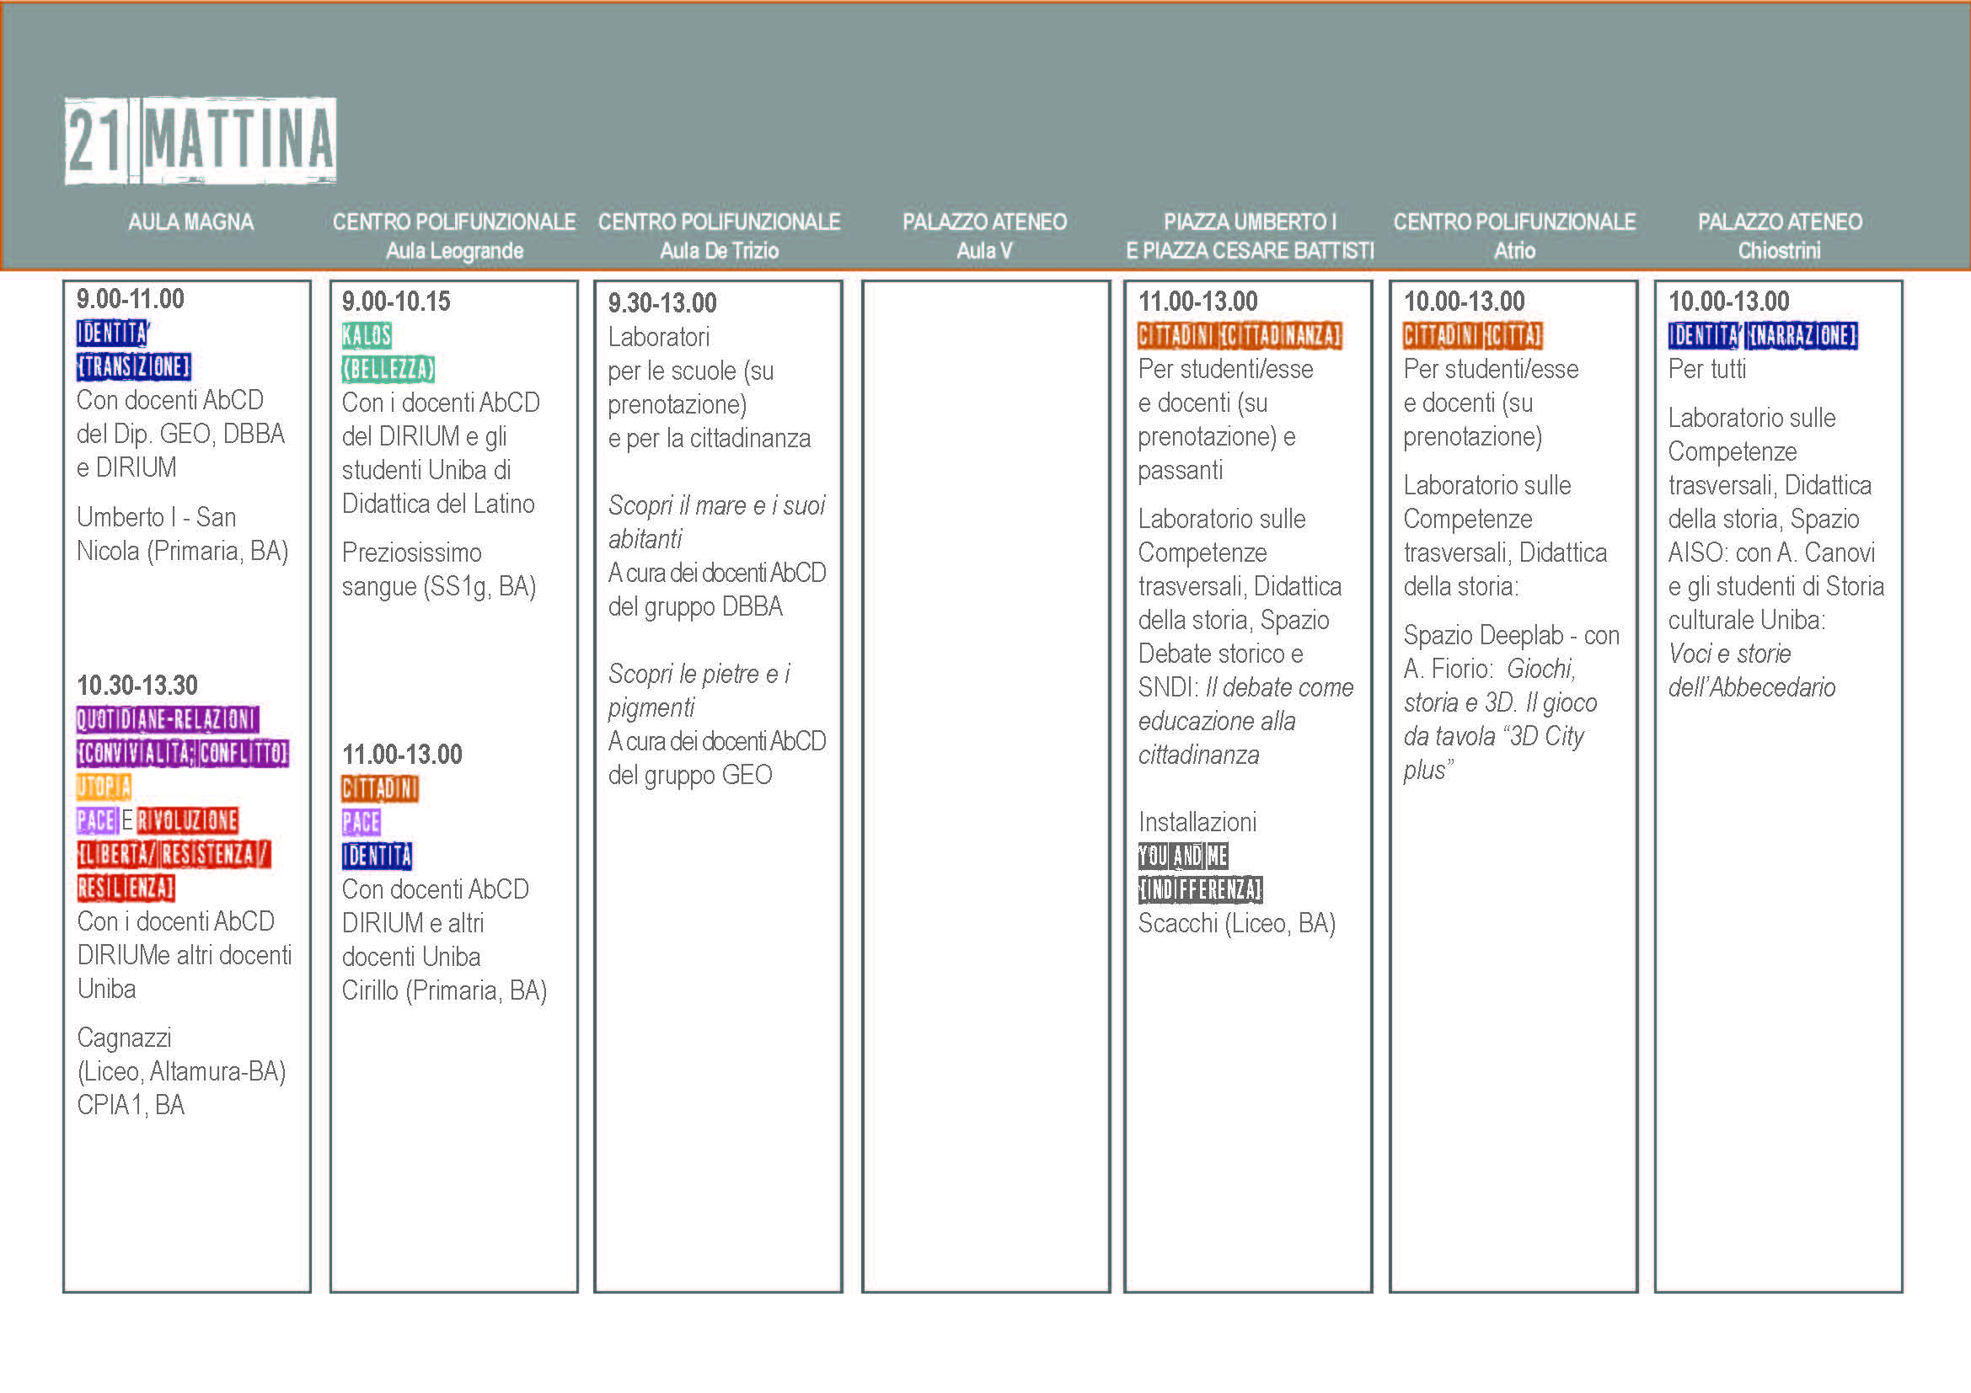Click the 10.30-13.30 time slot
1971x1393 pixels.
pos(137,686)
